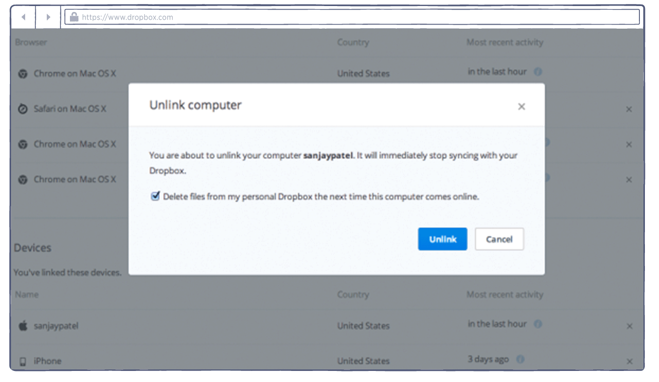Click the info icon in sanjaypatel device row
This screenshot has width=659, height=382.
(538, 324)
